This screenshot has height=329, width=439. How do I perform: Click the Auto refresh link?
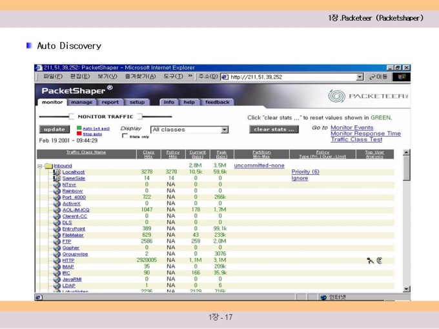tap(96, 128)
